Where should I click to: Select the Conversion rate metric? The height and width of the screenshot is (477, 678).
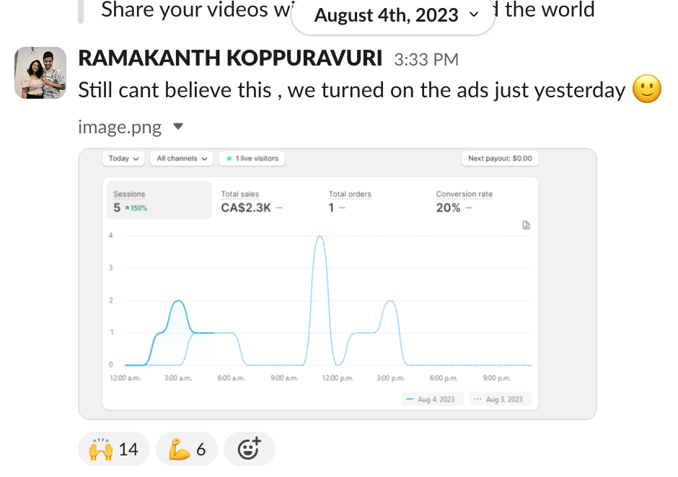tap(464, 201)
